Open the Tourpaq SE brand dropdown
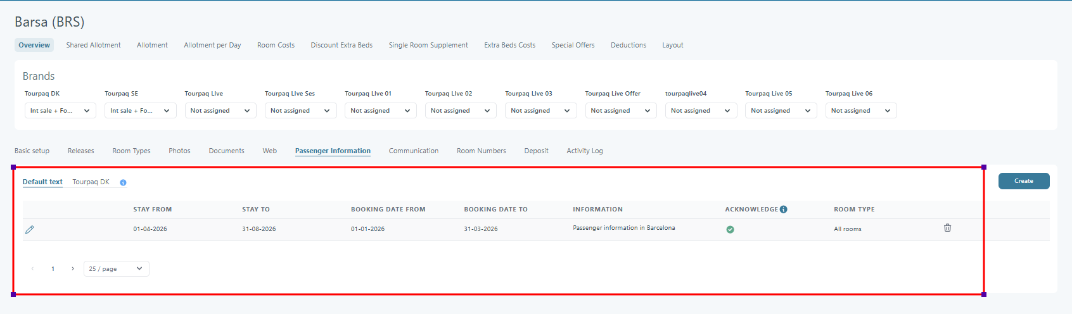 [140, 111]
